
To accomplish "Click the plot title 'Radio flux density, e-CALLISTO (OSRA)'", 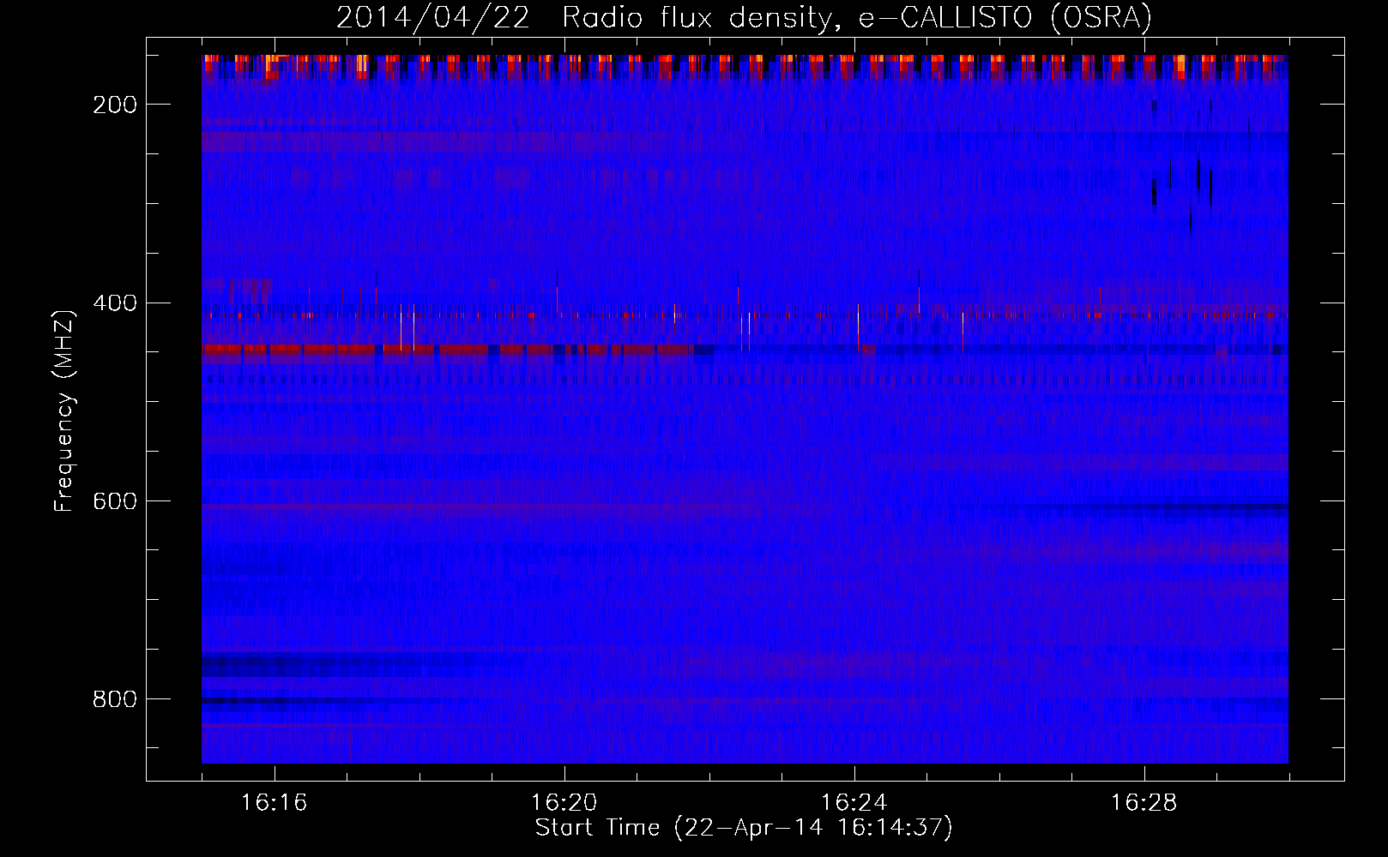I will click(857, 17).
